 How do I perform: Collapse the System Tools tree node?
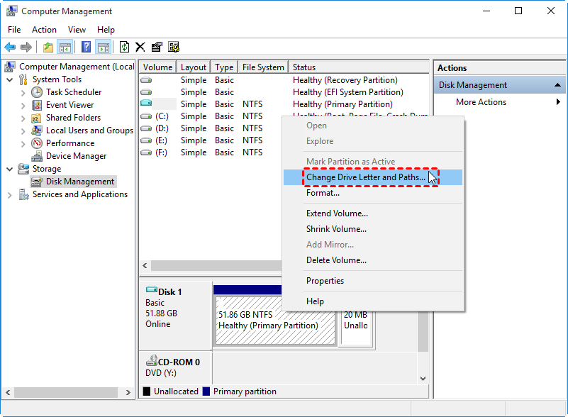[9, 79]
